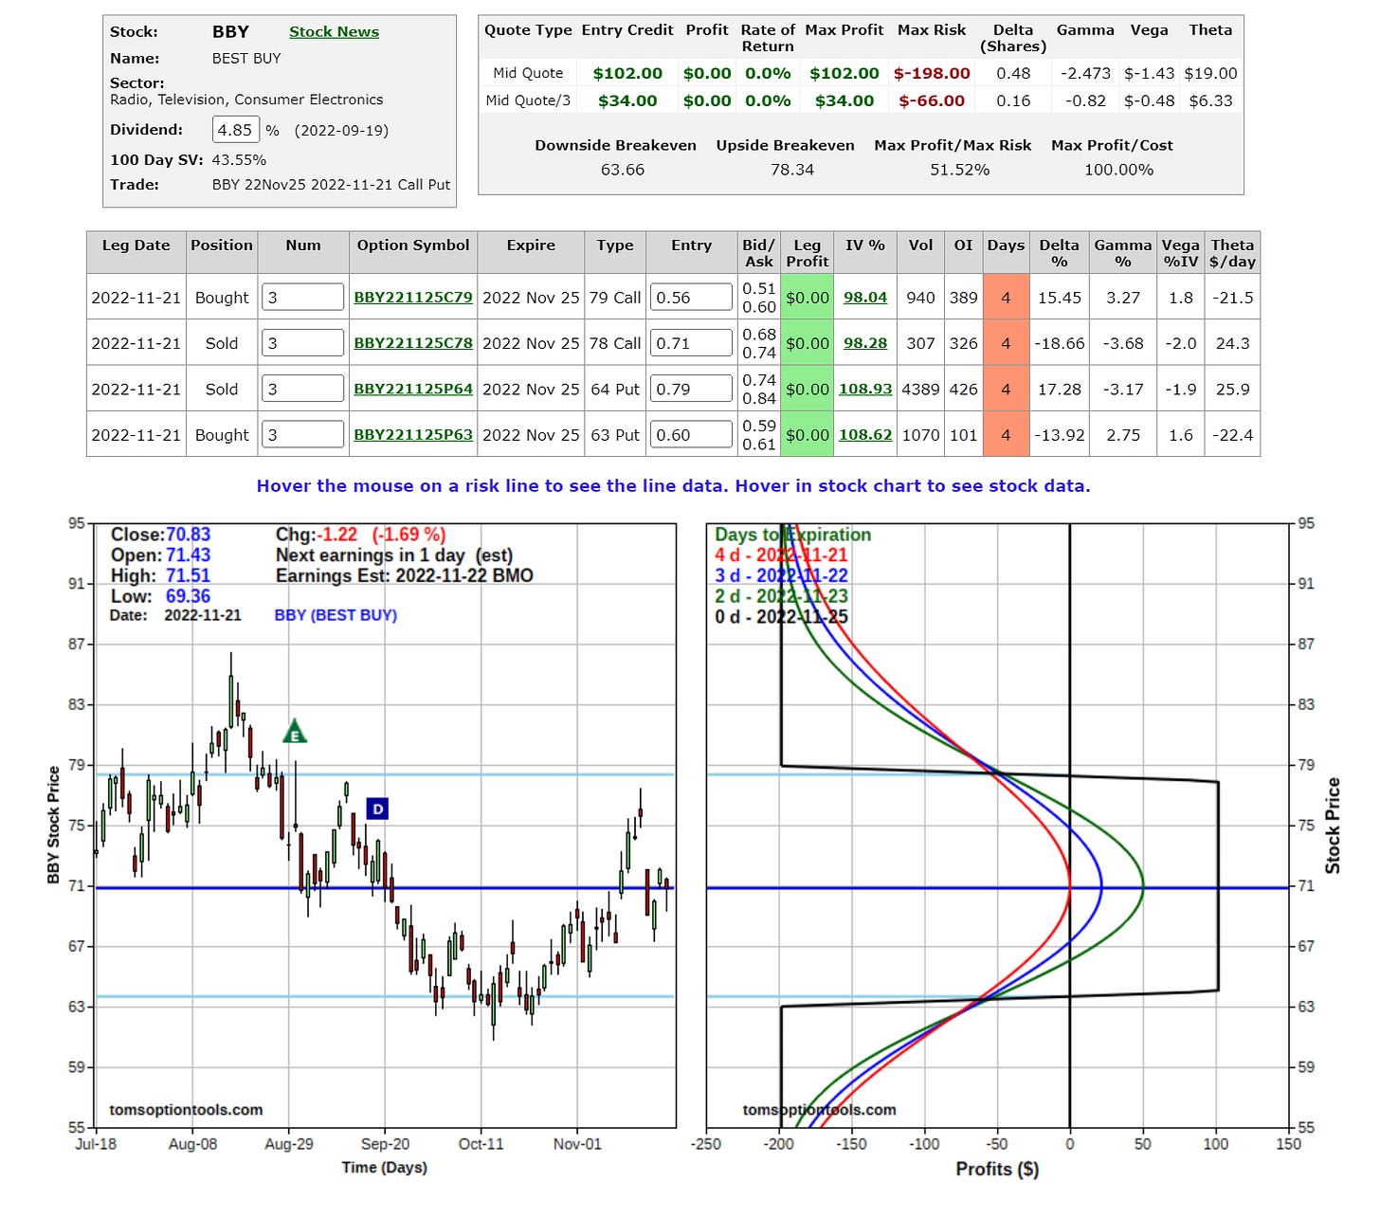Image resolution: width=1380 pixels, height=1218 pixels.
Task: Click IV value 108.62 link
Action: point(865,435)
